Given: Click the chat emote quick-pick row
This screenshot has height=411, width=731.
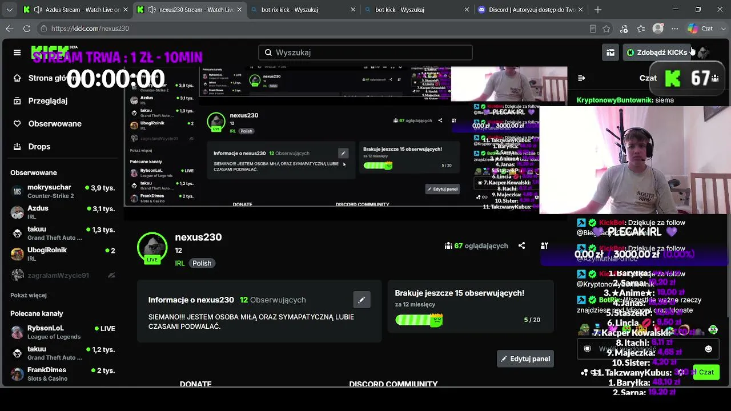Looking at the screenshot, I should coord(648,329).
